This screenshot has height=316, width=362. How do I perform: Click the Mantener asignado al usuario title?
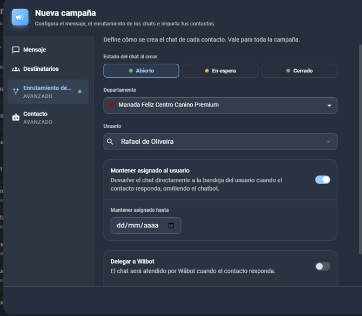150,171
